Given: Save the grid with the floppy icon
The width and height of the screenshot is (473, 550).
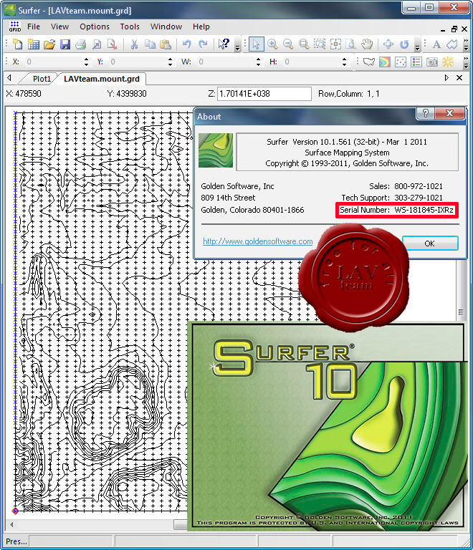Looking at the screenshot, I should coord(65,44).
